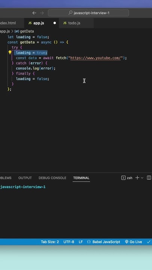Open the DEBUG CONSOLE tab
This screenshot has width=152, height=270.
click(x=53, y=178)
